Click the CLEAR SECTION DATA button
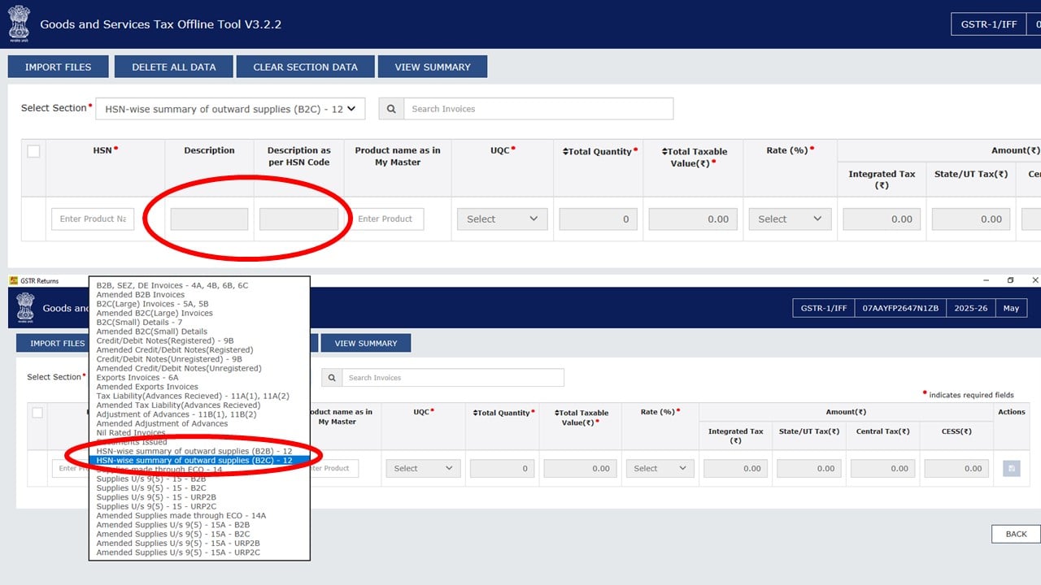 (305, 67)
